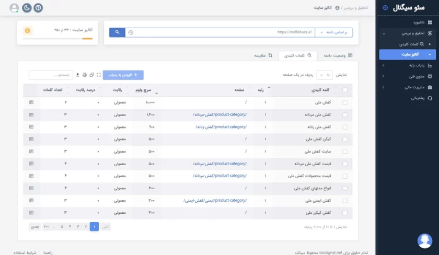The height and width of the screenshot is (255, 439).
Task: Sort by سرچ ولوم column header
Action: pos(143,90)
